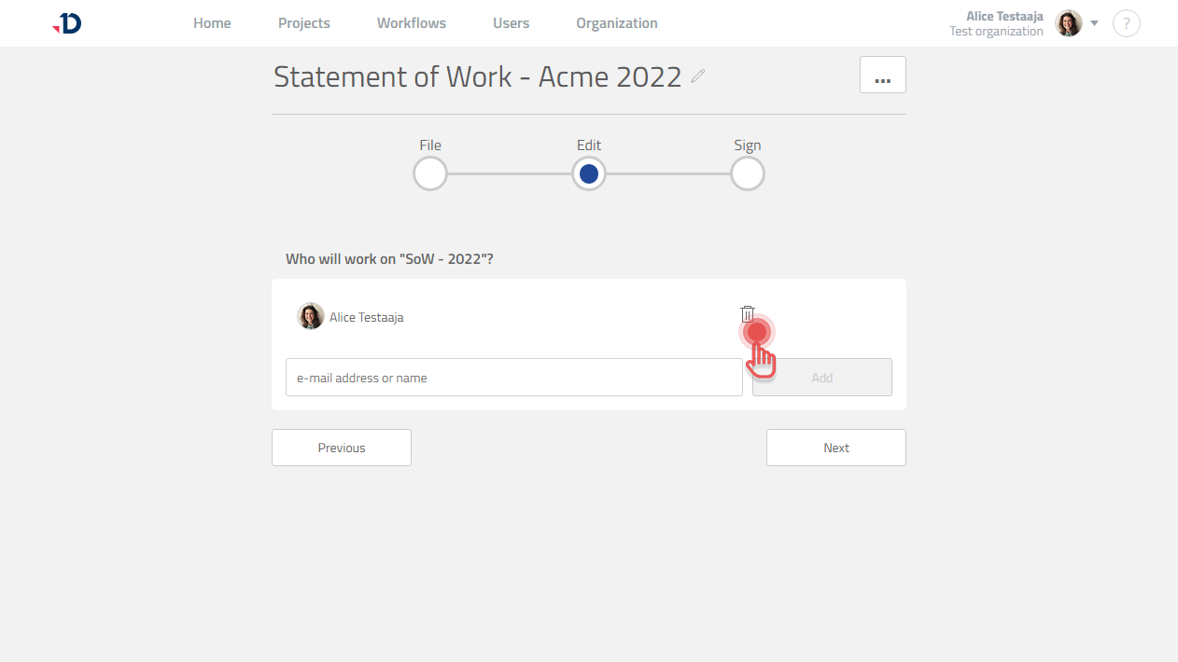Open the Organization menu item

(617, 23)
